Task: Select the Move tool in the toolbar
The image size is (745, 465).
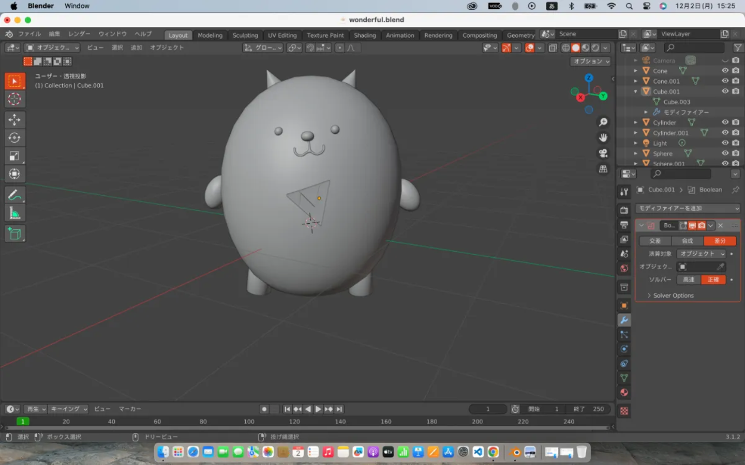Action: [14, 120]
